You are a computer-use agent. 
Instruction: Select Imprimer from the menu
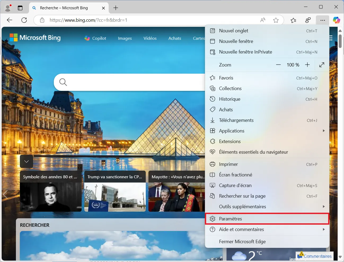click(267, 164)
